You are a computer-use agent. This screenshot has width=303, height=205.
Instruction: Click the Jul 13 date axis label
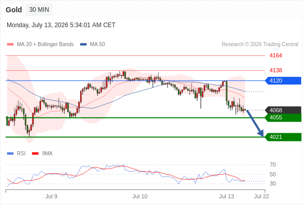click(226, 196)
